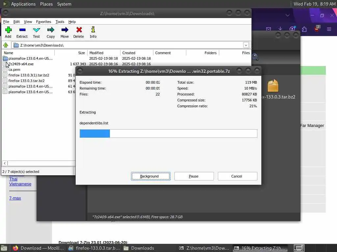Sort by Name column header

click(28, 53)
